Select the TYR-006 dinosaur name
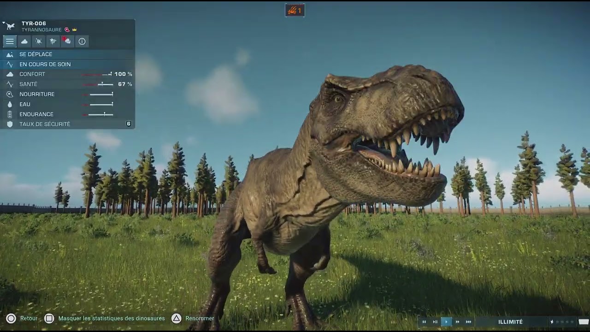The height and width of the screenshot is (332, 590). click(34, 24)
